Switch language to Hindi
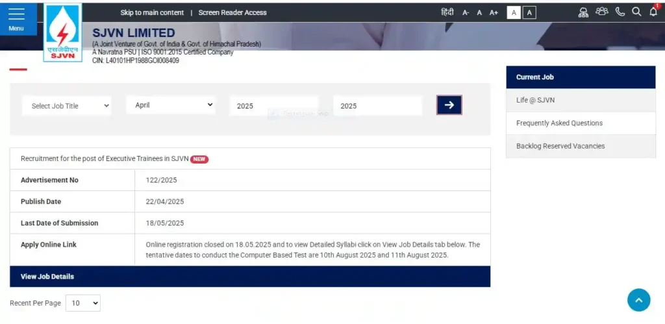The height and width of the screenshot is (324, 665). click(x=447, y=12)
